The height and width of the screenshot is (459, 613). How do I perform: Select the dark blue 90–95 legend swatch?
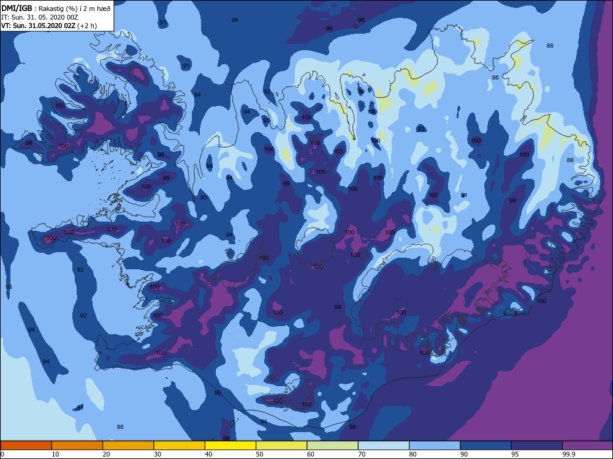point(486,446)
